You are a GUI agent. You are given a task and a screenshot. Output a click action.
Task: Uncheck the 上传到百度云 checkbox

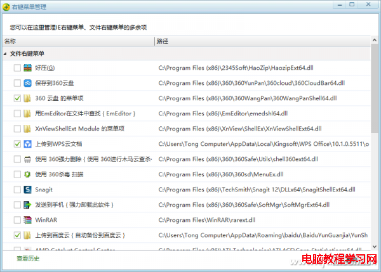[17, 235]
